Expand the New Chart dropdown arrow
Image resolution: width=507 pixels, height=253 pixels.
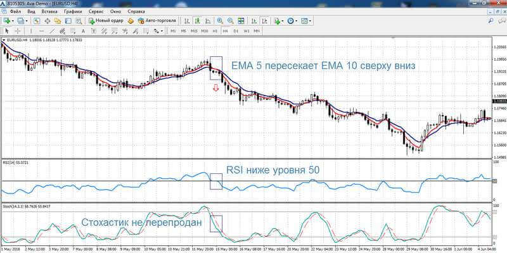point(13,21)
